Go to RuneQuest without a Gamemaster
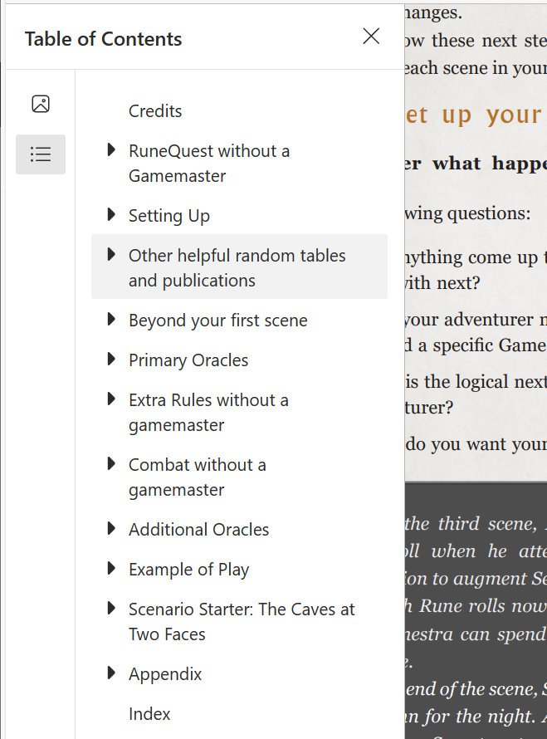547x739 pixels. point(209,164)
